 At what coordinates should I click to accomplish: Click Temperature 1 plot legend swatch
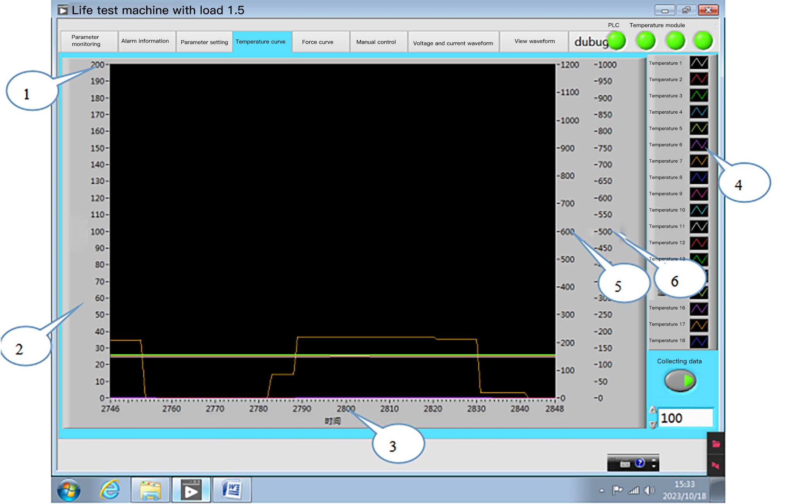pyautogui.click(x=699, y=63)
